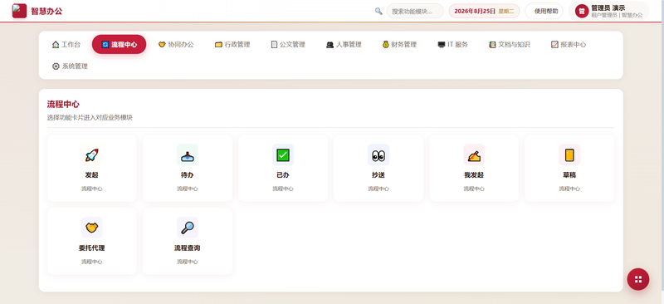Click the document icon beside 公文管理

pyautogui.click(x=275, y=45)
